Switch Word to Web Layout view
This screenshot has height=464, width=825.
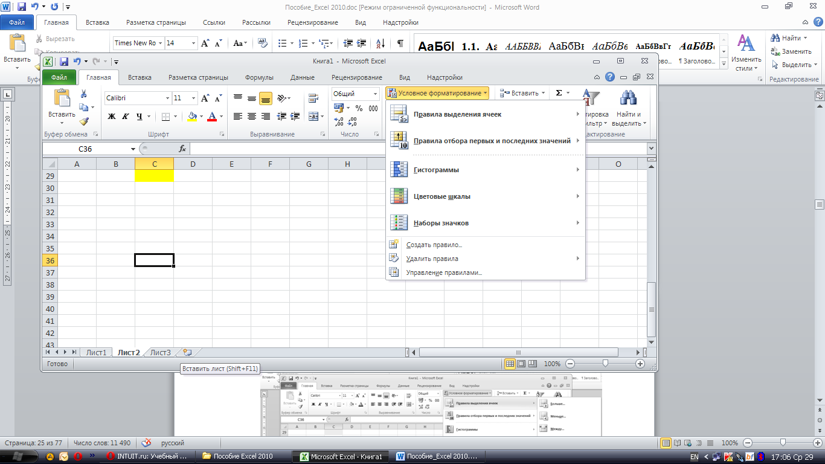687,443
